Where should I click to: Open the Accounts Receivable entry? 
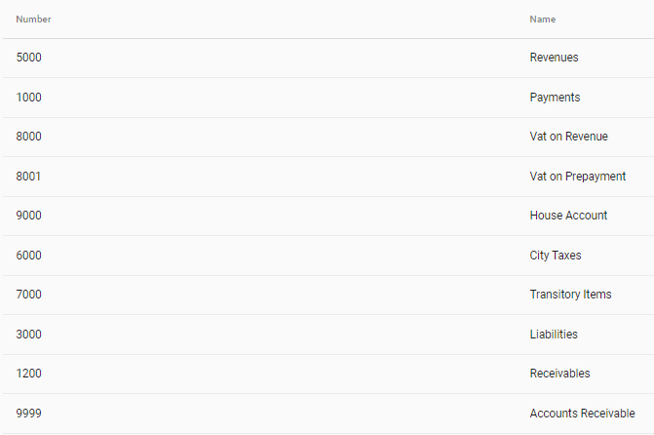pos(582,414)
